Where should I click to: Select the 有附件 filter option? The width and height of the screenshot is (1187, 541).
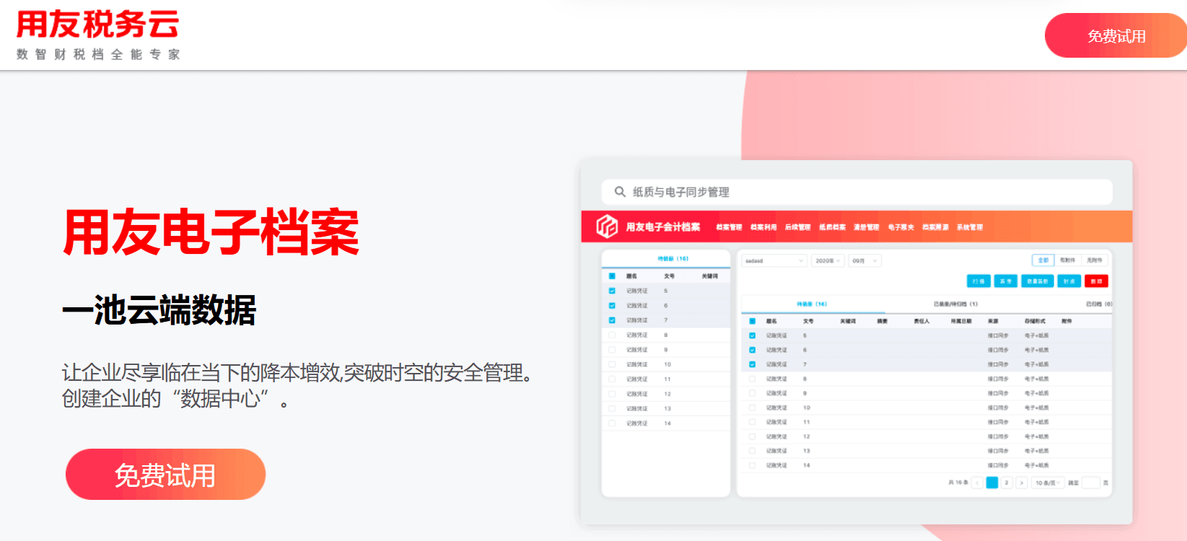point(1068,260)
